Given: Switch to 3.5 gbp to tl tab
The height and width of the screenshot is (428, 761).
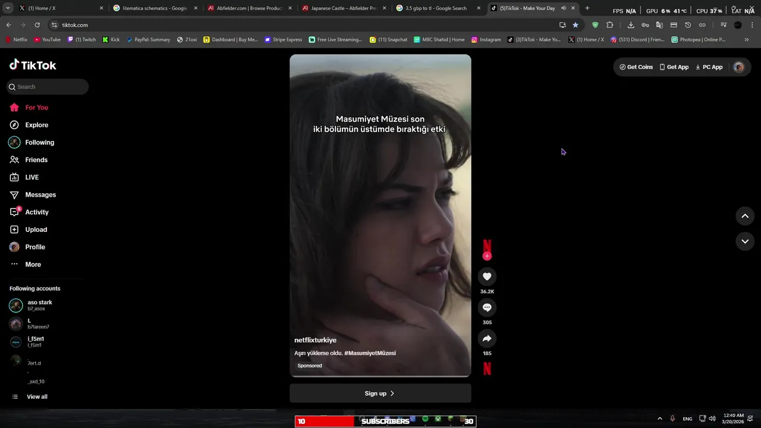Looking at the screenshot, I should point(439,8).
